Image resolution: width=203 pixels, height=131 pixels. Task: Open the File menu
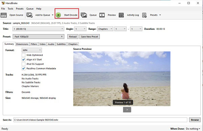pos(3,9)
